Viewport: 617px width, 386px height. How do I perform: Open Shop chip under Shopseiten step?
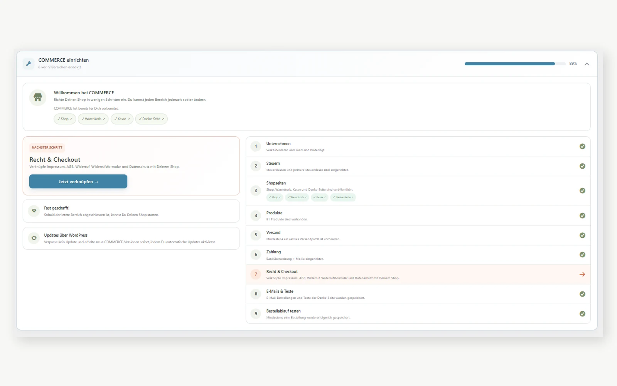pos(275,197)
